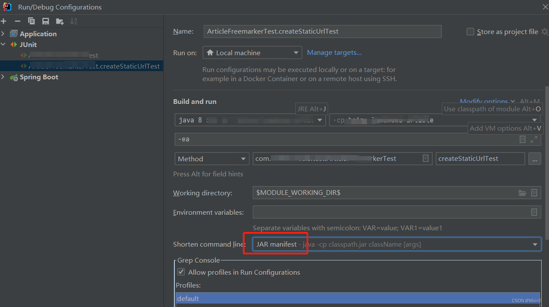Remove the selected configuration

tap(17, 21)
